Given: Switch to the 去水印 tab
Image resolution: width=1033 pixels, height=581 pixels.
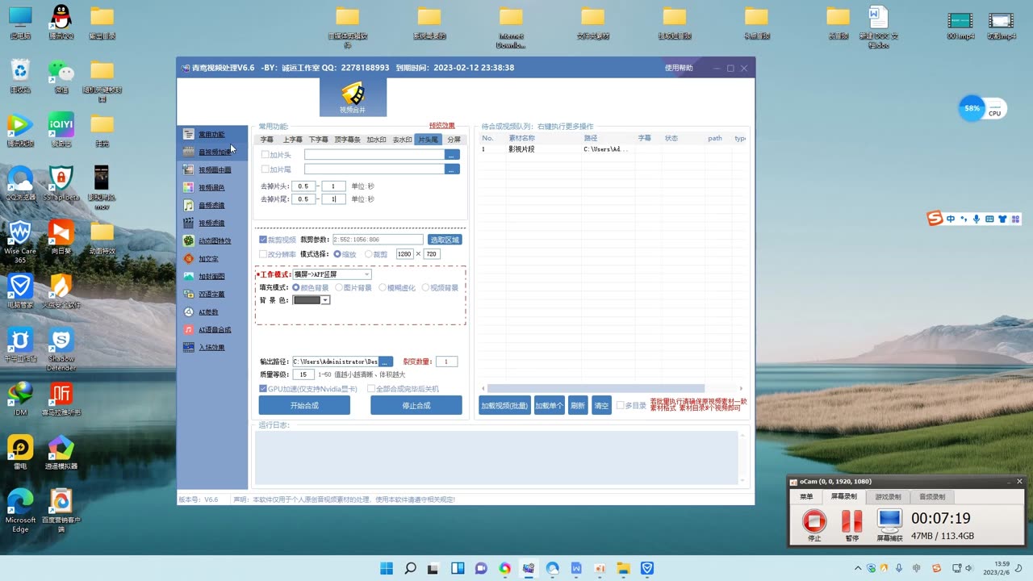Looking at the screenshot, I should pos(402,140).
